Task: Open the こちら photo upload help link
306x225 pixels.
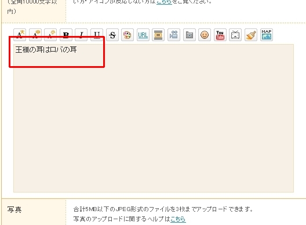Action: click(178, 219)
